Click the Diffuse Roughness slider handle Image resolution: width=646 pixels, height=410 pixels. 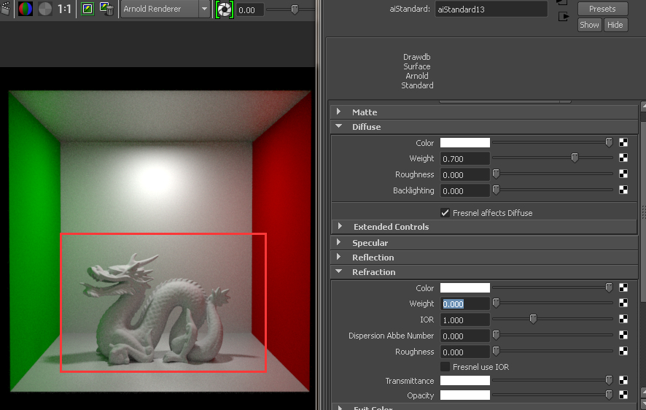click(x=496, y=174)
